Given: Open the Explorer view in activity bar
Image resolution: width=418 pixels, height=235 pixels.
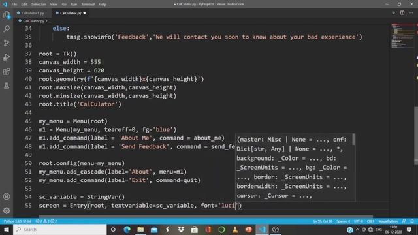Looking at the screenshot, I should pos(7,15).
